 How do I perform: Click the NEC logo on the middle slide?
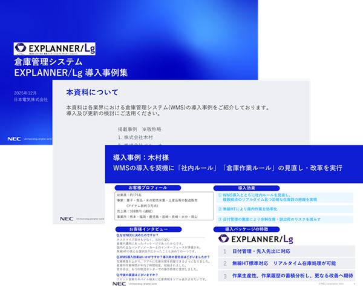[67, 219]
